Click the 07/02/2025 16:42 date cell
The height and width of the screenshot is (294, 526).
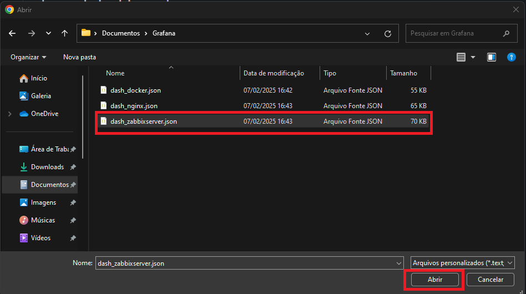pos(267,90)
